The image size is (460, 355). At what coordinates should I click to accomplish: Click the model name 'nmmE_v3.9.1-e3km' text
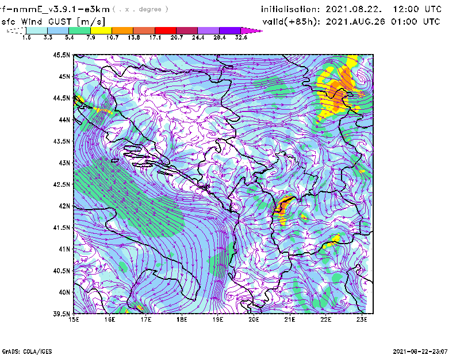click(x=61, y=9)
